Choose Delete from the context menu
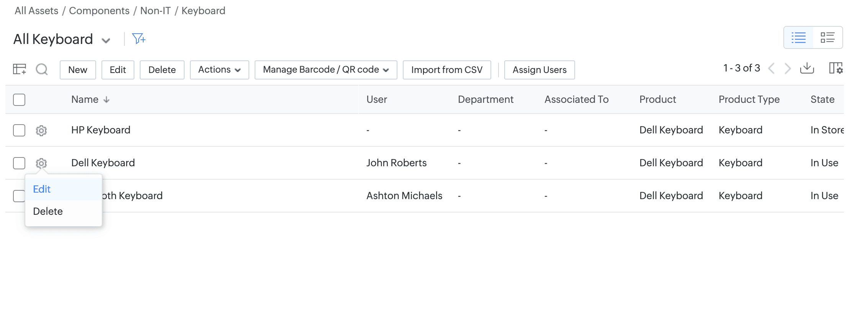 (x=48, y=211)
